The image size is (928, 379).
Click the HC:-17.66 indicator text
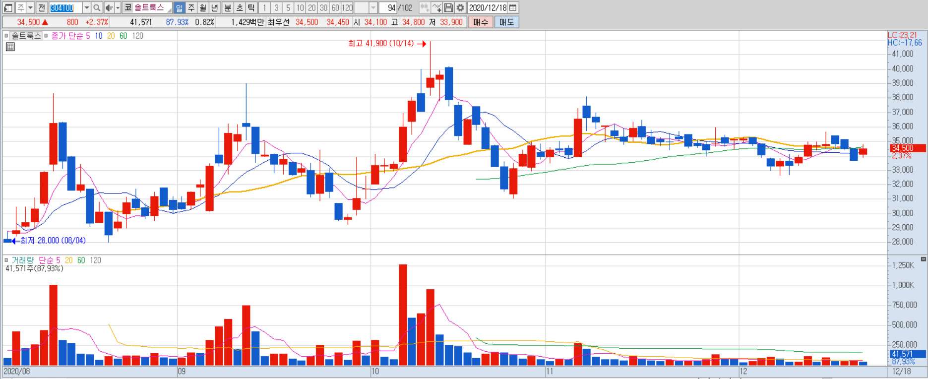coord(905,43)
